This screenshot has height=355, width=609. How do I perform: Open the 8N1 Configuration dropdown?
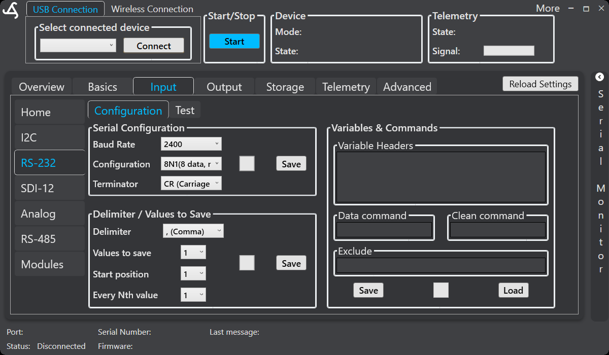191,164
